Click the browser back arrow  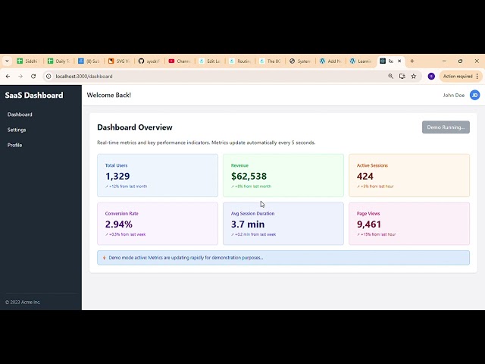(x=8, y=76)
